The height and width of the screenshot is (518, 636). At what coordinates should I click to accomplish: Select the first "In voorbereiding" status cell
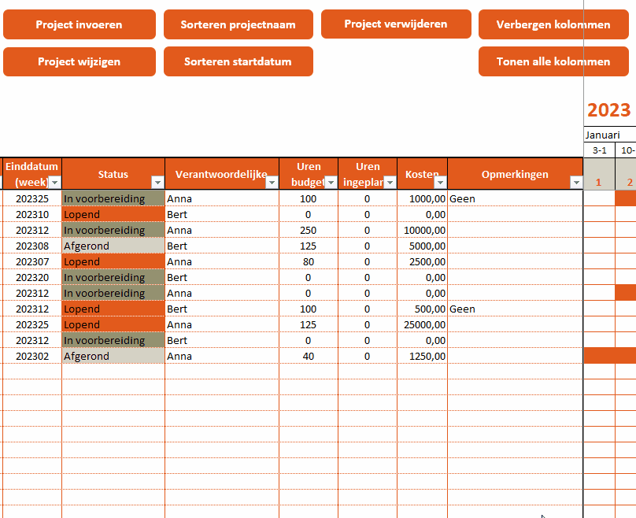point(112,198)
